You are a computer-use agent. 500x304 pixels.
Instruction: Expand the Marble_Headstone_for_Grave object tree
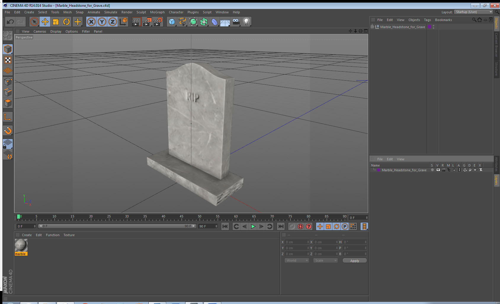[372, 27]
